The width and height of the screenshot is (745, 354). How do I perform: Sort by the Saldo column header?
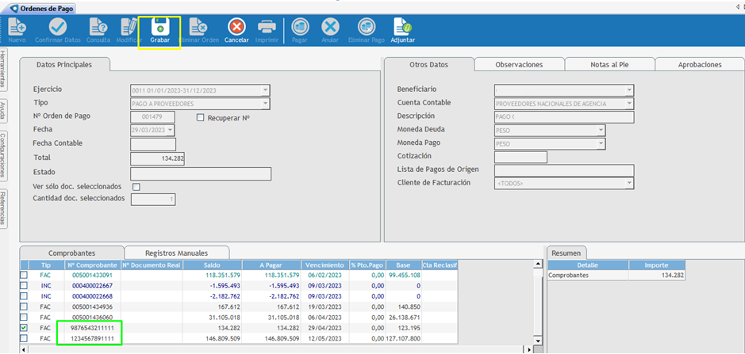[x=213, y=265]
